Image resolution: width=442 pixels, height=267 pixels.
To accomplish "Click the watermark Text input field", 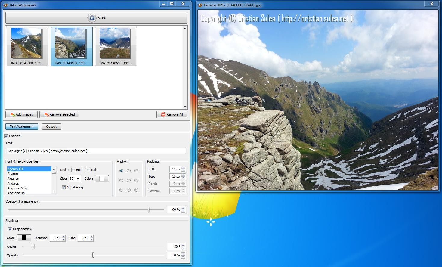I will point(96,151).
